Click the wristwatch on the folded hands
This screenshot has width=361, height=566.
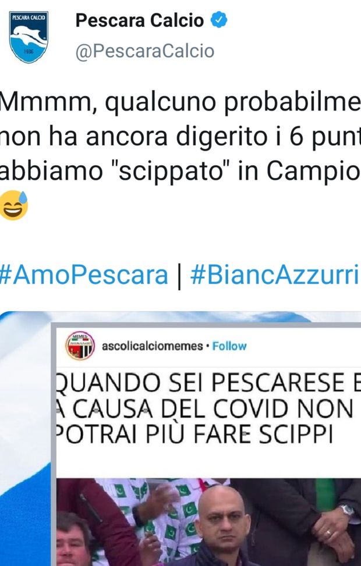point(347,510)
